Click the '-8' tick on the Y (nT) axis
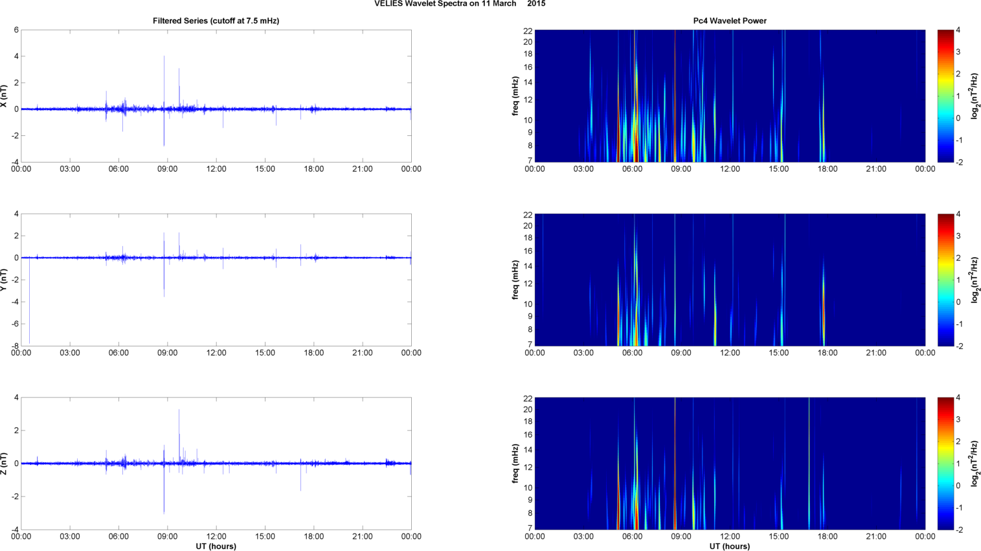 point(14,346)
